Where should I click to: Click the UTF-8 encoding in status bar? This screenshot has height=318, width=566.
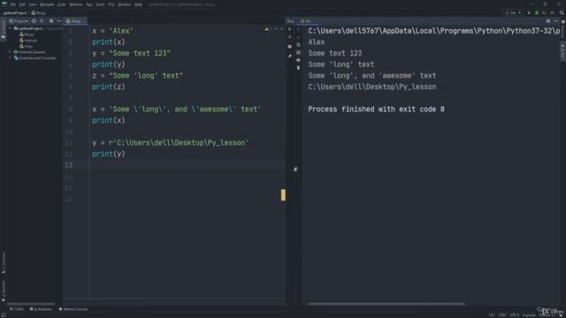point(515,314)
